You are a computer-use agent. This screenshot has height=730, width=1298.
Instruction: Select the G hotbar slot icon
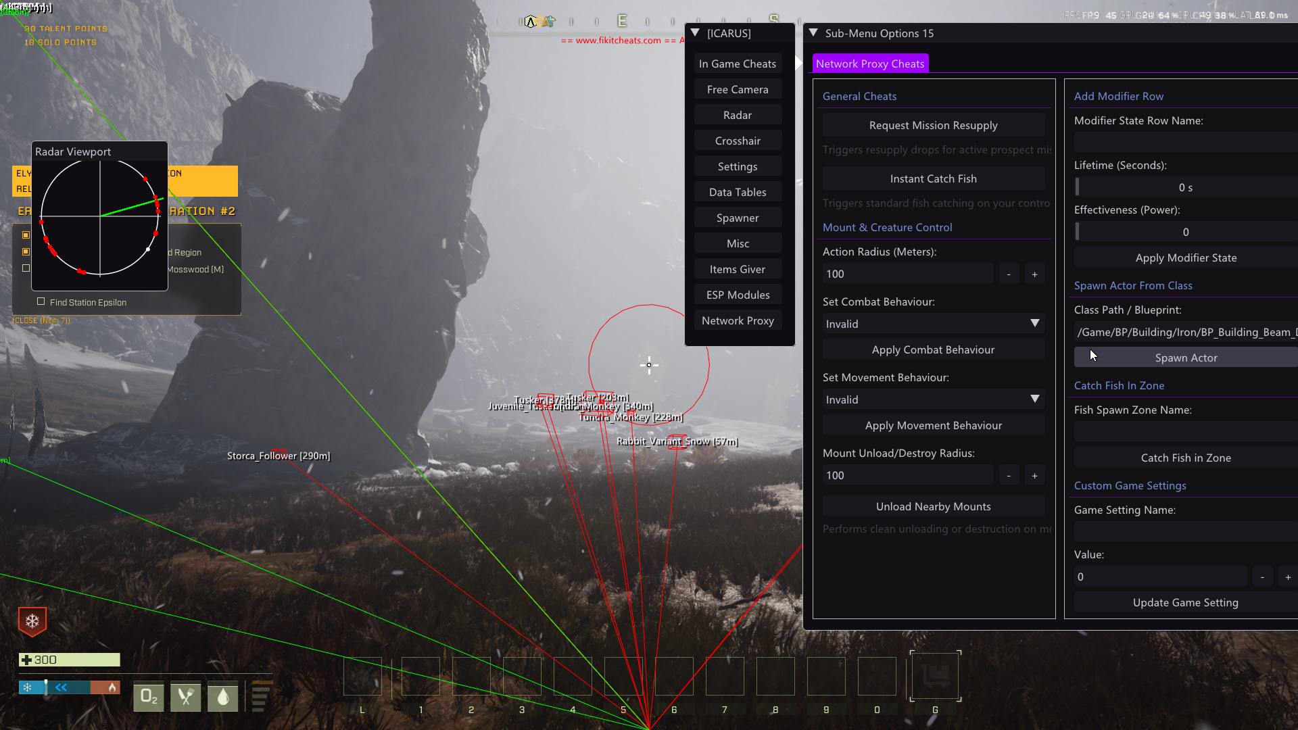click(x=935, y=675)
